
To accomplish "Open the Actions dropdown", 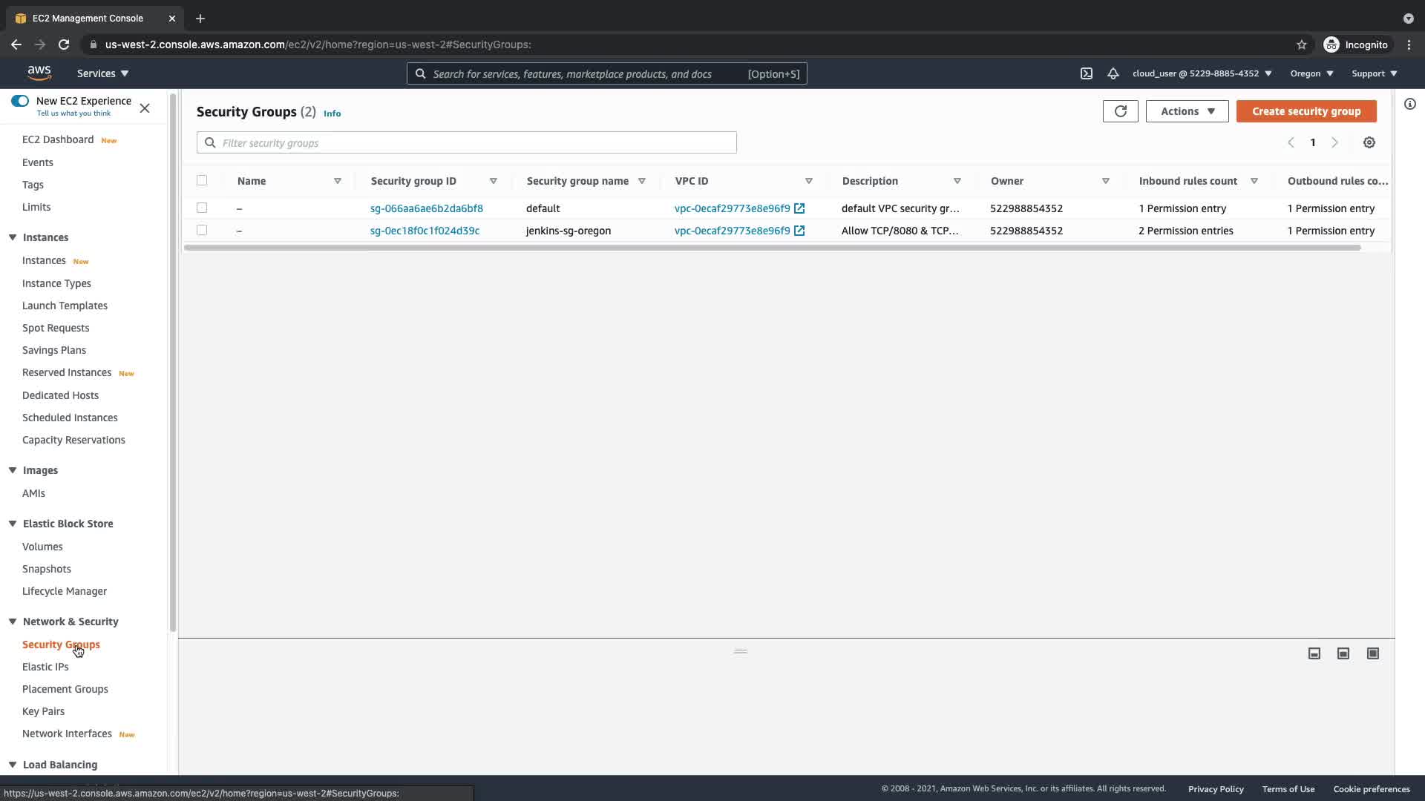I will click(x=1186, y=111).
